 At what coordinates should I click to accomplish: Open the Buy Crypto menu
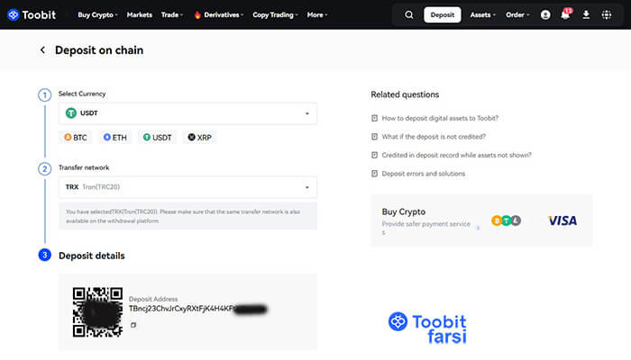(x=98, y=15)
